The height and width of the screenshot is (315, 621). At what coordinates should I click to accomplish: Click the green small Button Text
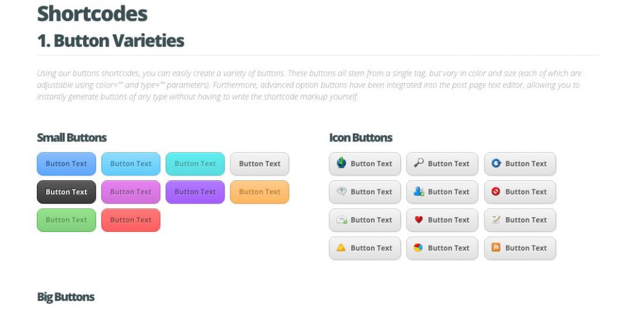(67, 220)
